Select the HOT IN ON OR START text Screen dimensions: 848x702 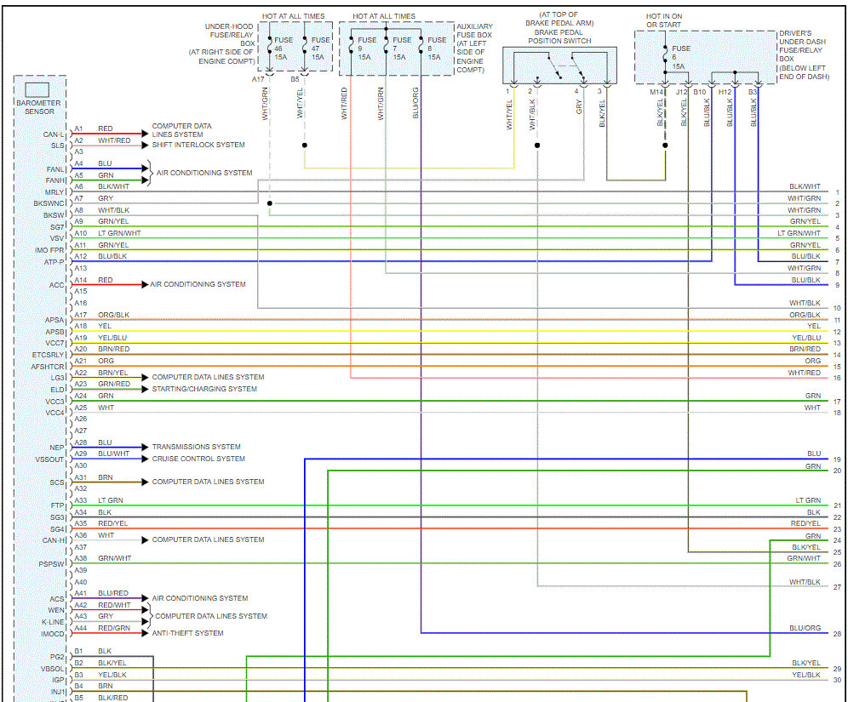click(664, 20)
